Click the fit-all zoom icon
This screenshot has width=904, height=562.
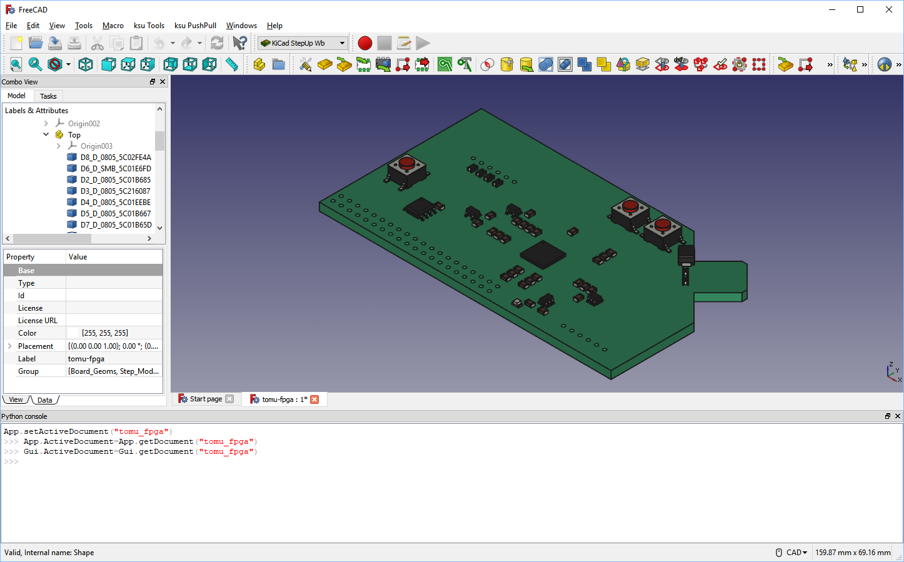click(x=16, y=64)
